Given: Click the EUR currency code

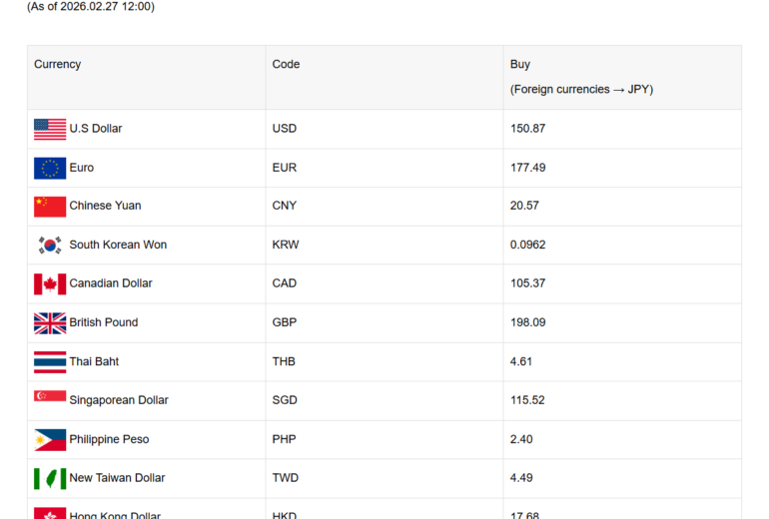Looking at the screenshot, I should coord(285,168).
